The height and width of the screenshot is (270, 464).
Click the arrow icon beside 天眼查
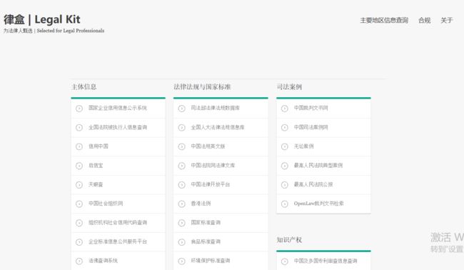(79, 185)
